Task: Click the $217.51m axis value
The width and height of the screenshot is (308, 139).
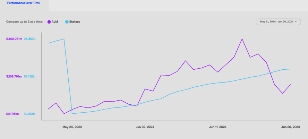Action: coord(13,114)
